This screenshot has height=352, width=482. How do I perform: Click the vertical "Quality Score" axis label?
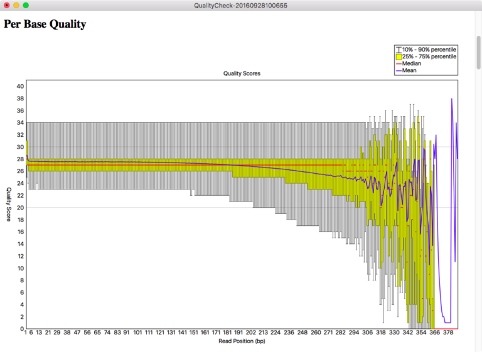[x=8, y=205]
